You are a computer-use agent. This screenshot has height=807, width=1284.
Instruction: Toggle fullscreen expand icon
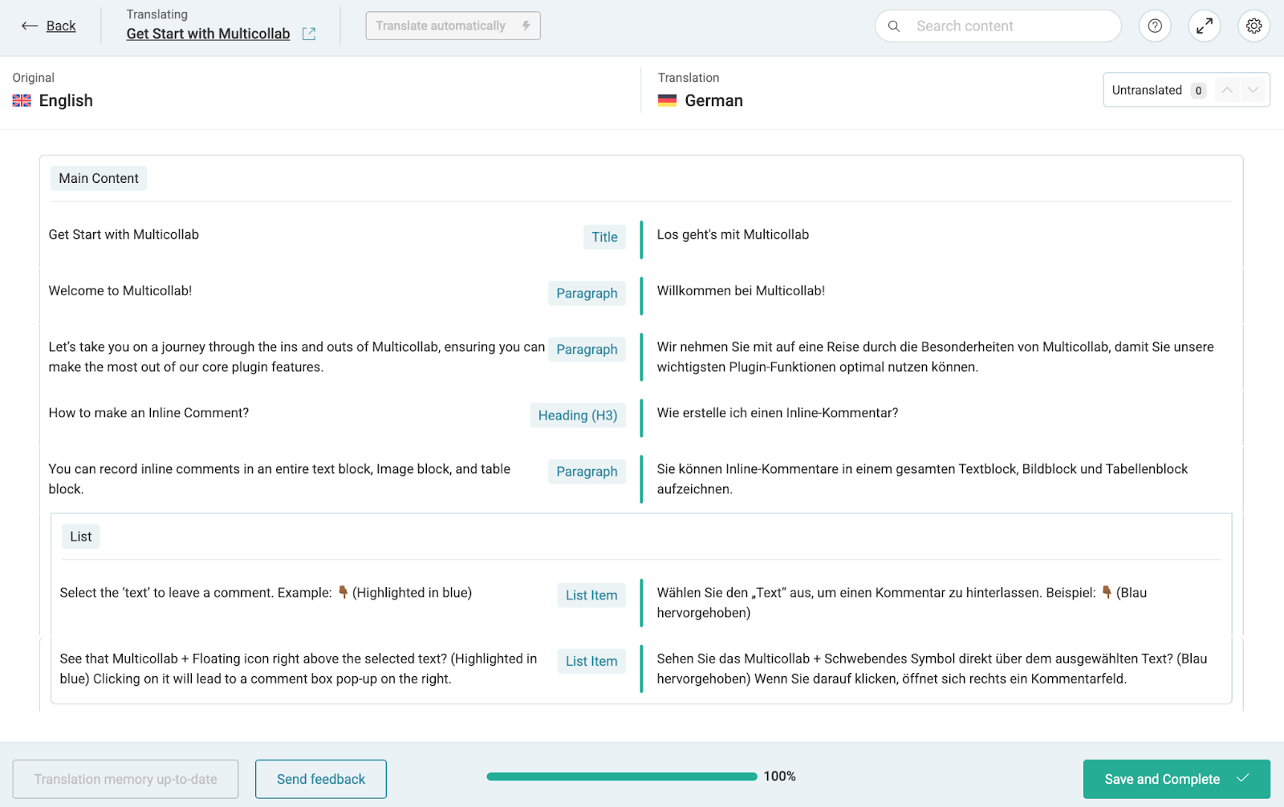pos(1205,26)
